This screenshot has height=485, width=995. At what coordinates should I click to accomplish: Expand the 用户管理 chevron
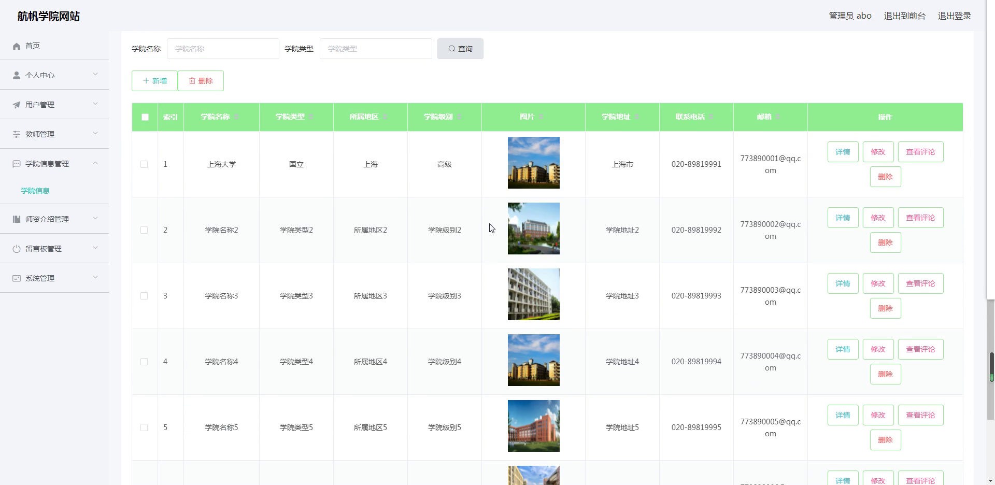point(95,104)
